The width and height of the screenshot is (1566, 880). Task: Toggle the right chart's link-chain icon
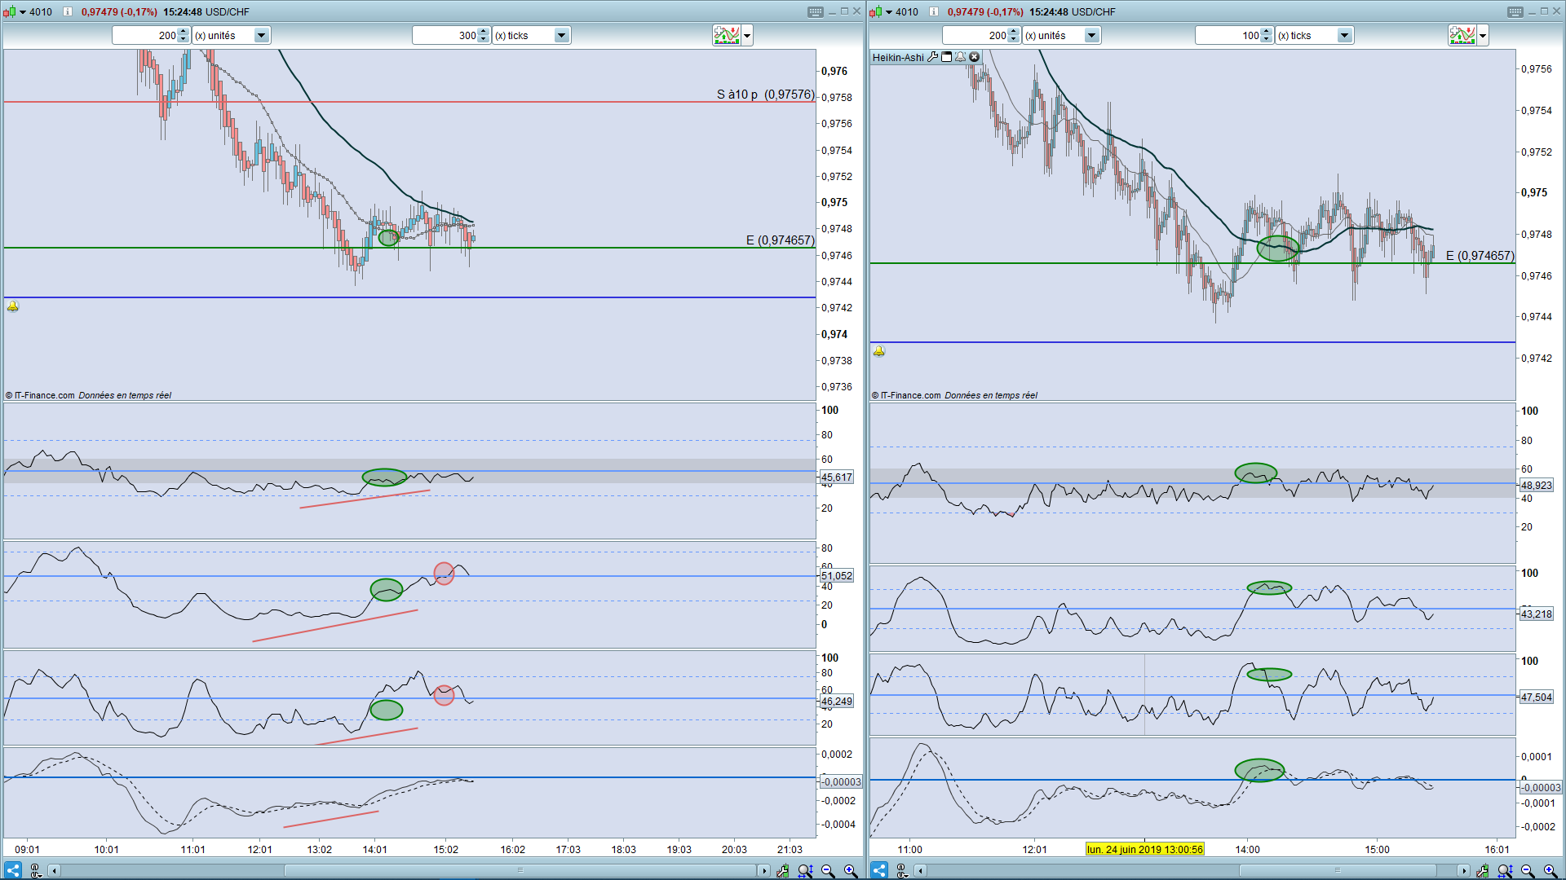[x=902, y=870]
